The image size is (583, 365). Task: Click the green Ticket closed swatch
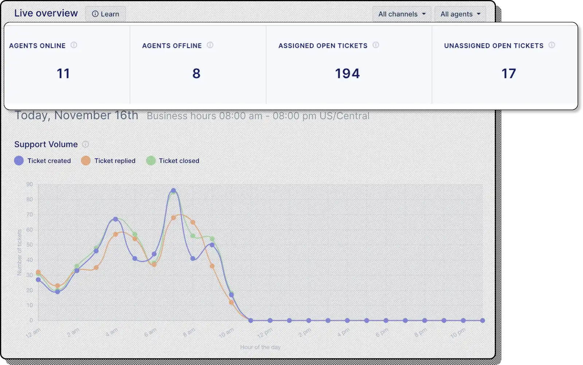coord(151,161)
